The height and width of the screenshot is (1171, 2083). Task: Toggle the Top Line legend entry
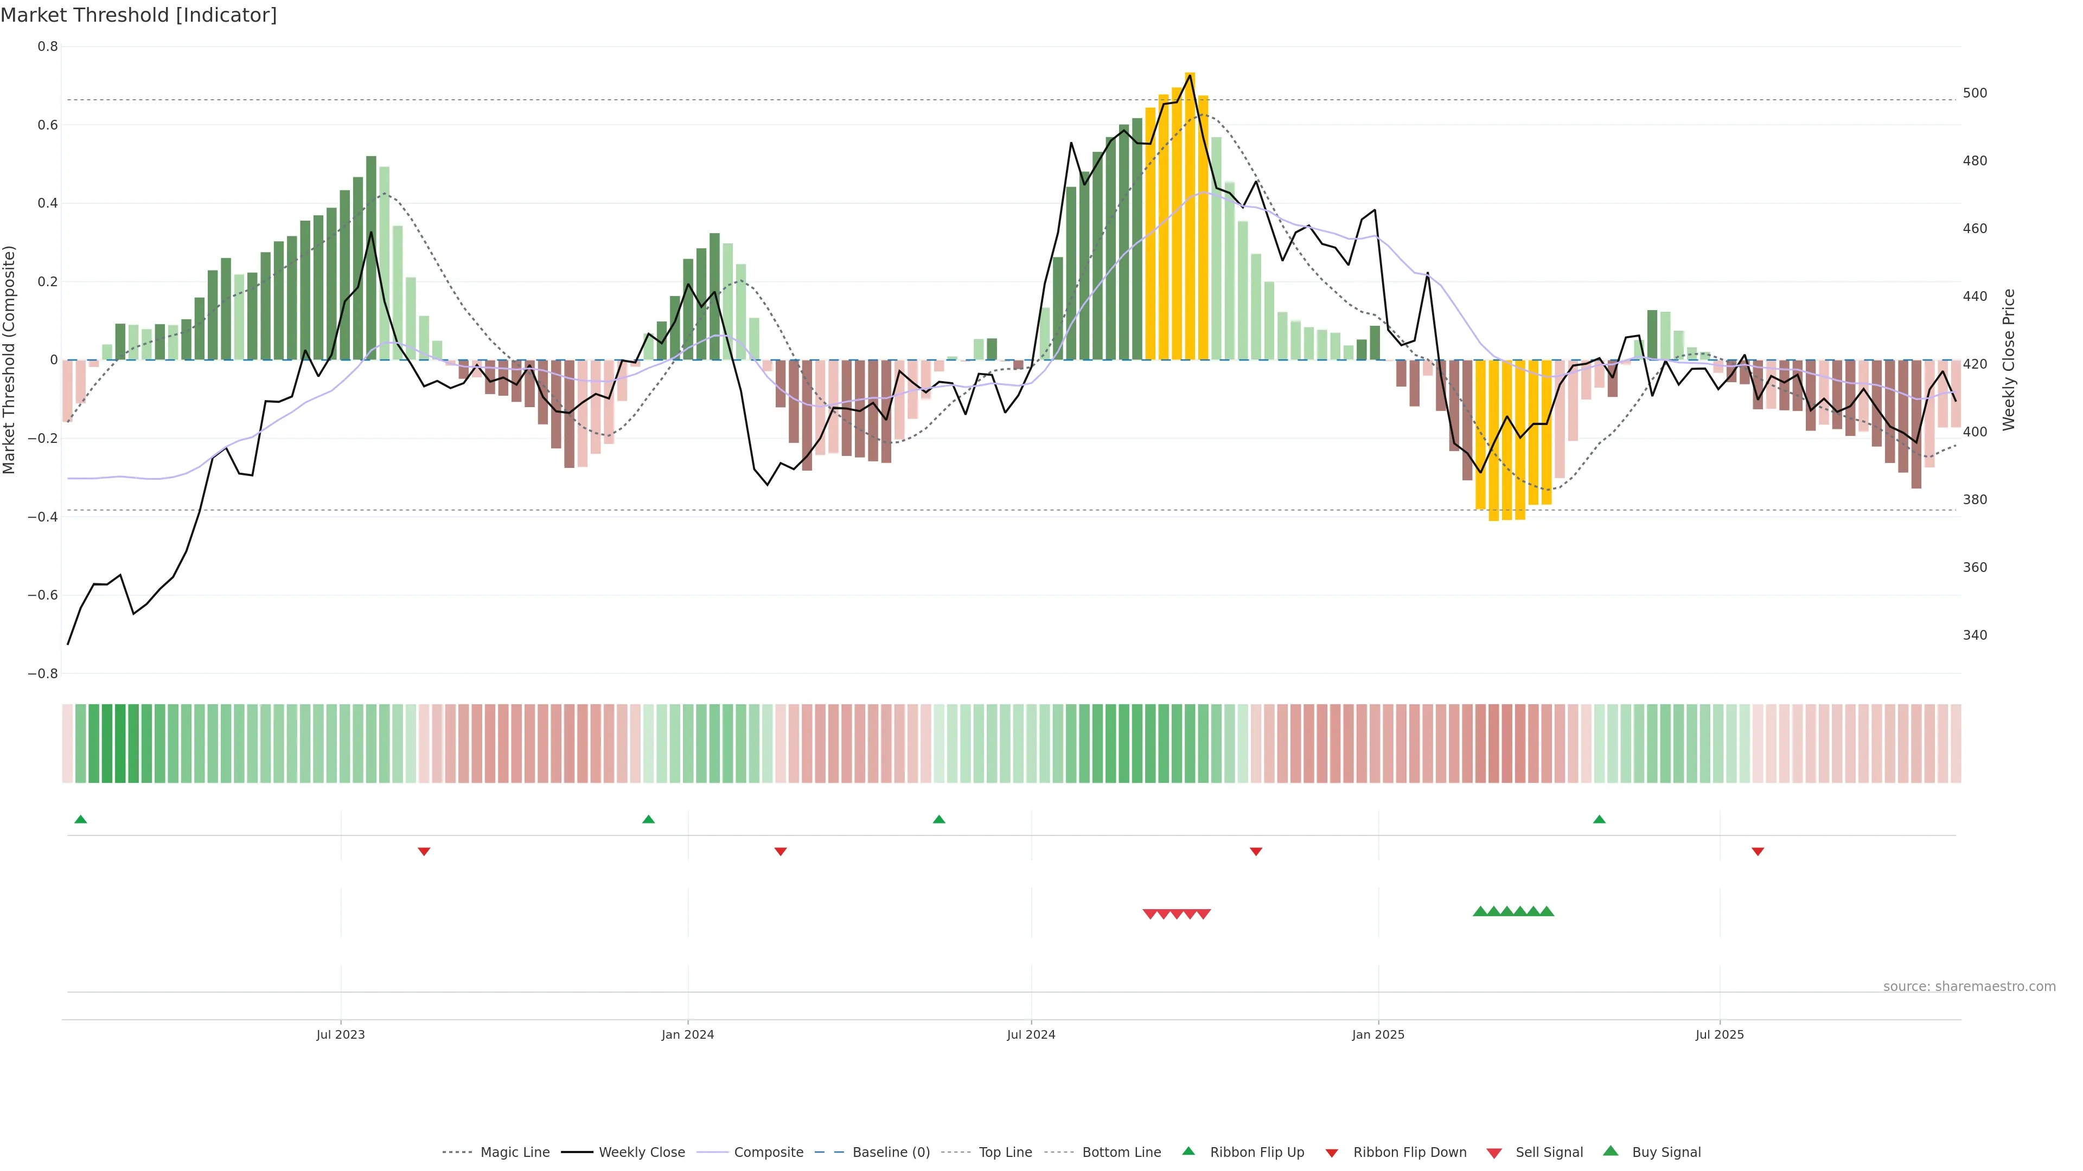pos(1005,1151)
